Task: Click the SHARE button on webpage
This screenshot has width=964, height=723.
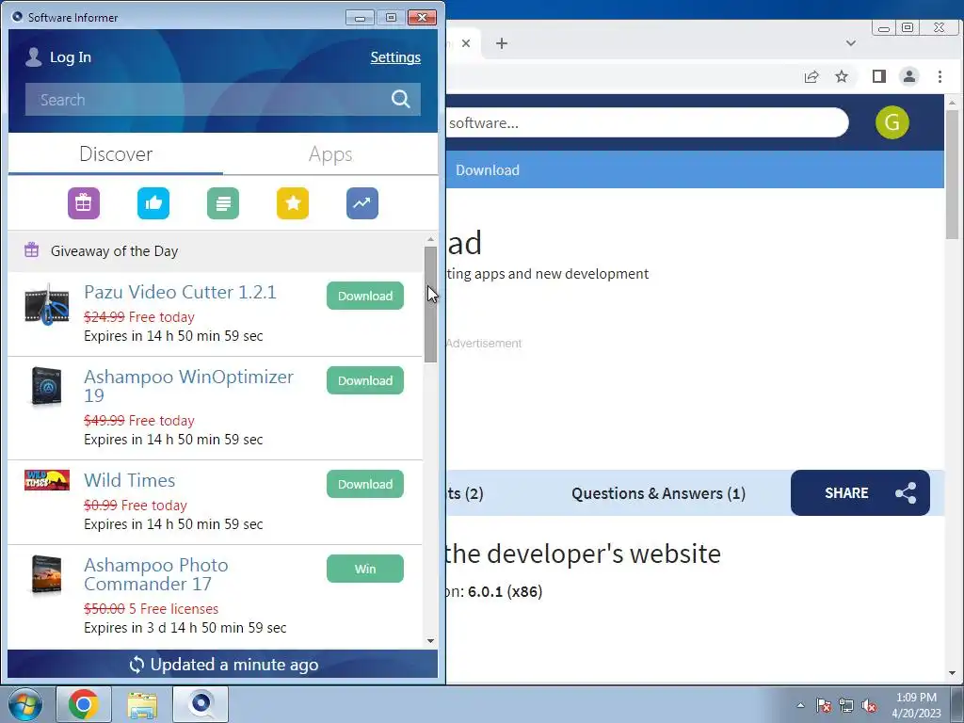Action: [x=860, y=493]
